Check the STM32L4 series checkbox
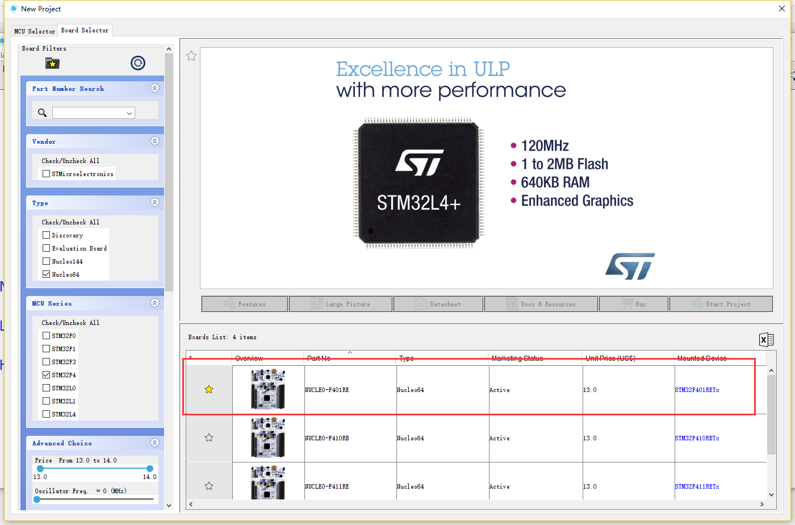Screen dimensions: 795x525 click(46, 414)
